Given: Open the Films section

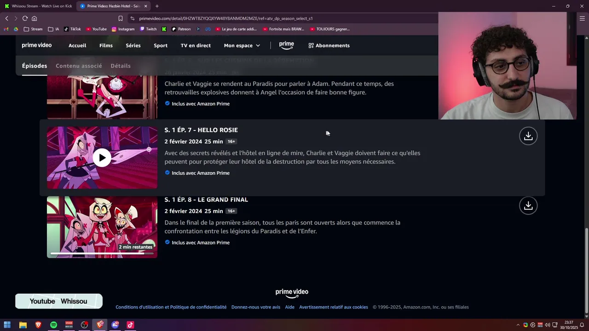Looking at the screenshot, I should coord(106,46).
